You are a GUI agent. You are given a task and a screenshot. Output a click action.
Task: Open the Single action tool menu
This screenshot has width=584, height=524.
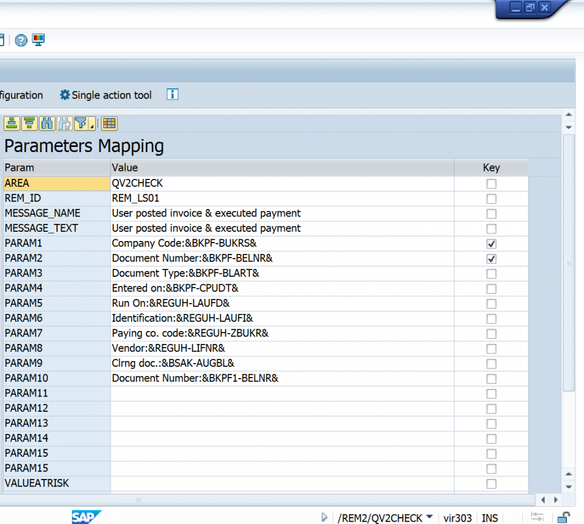click(x=111, y=95)
